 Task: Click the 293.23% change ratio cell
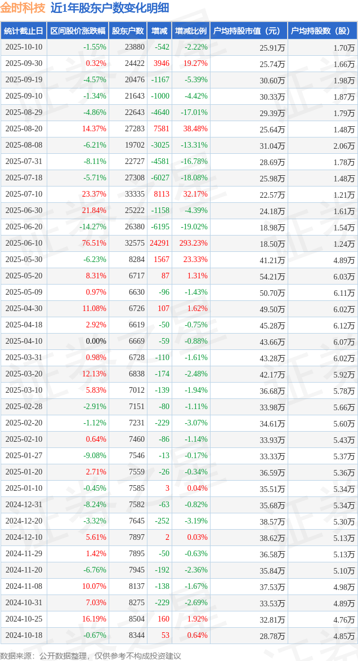(191, 243)
